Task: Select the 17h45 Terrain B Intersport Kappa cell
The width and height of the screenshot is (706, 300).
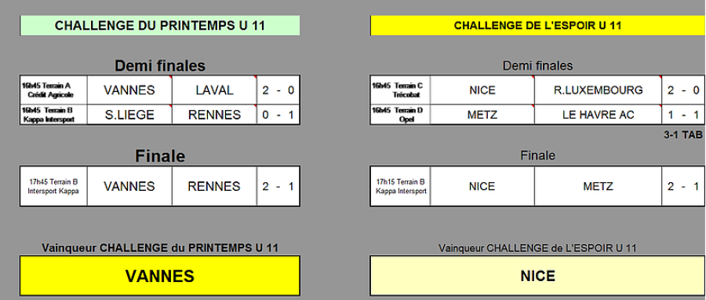Action: coord(53,186)
